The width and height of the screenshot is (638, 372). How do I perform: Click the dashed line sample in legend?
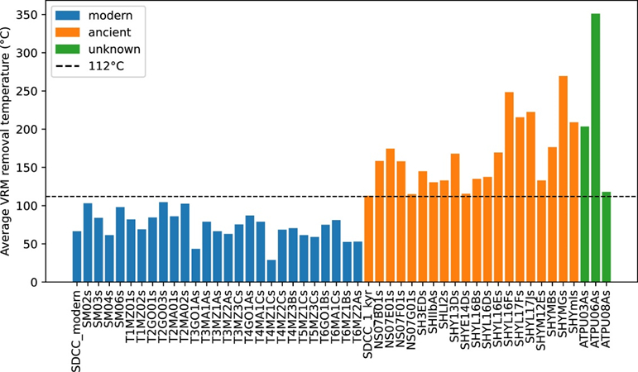point(68,66)
